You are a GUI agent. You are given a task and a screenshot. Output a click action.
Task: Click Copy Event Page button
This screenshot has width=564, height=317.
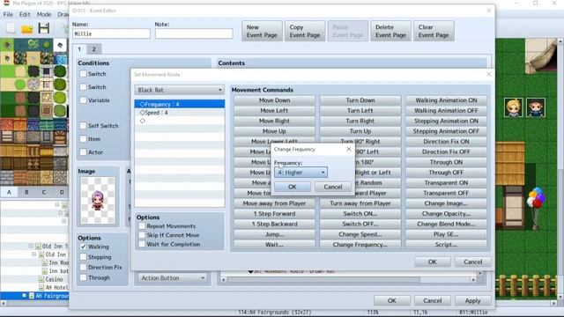coord(305,31)
